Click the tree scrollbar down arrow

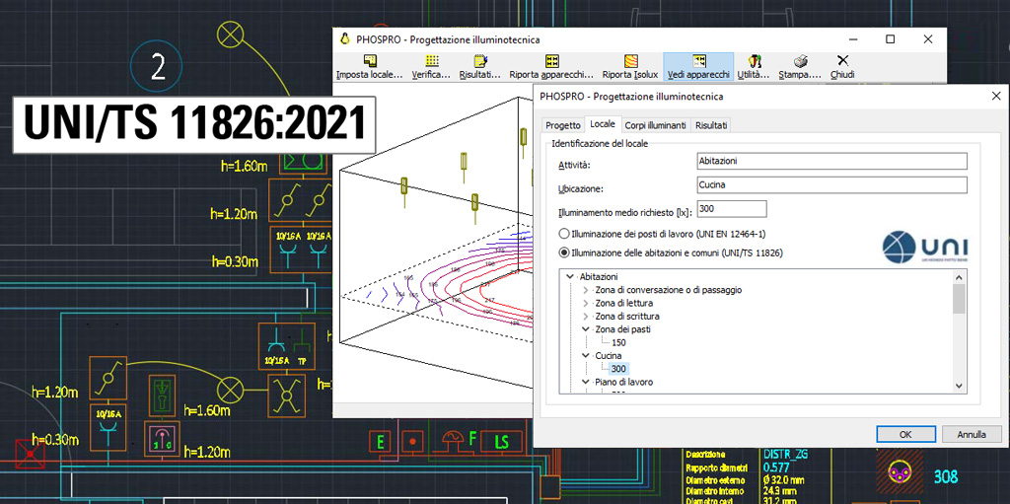[x=959, y=386]
